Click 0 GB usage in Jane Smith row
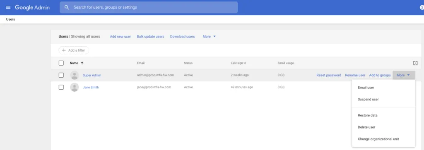424x150 pixels. 281,87
